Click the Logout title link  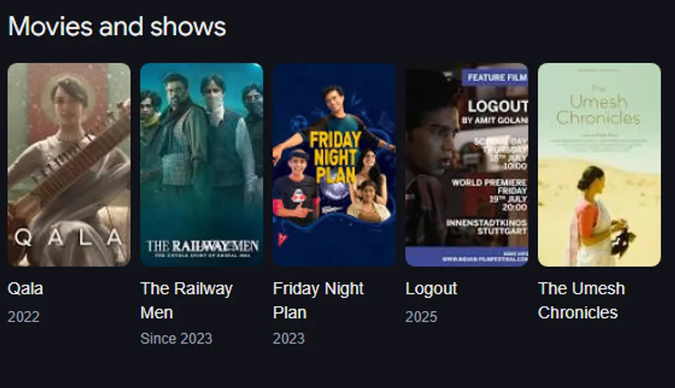431,289
